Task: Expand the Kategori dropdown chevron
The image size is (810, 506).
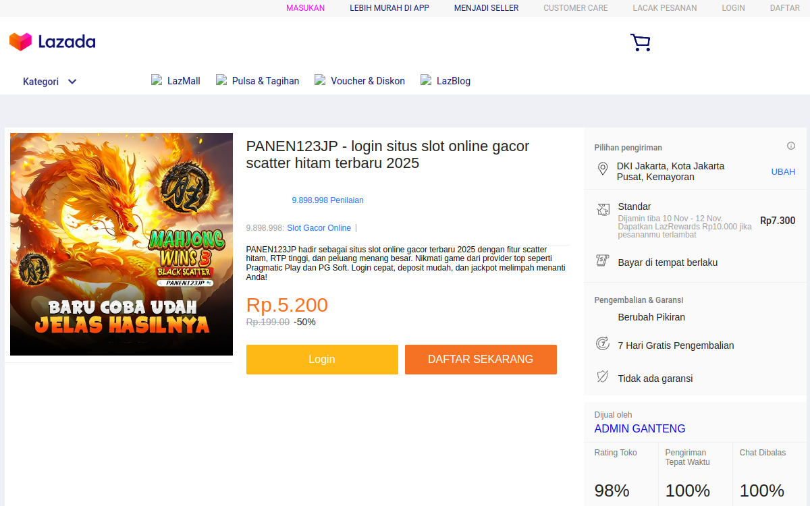Action: [72, 82]
